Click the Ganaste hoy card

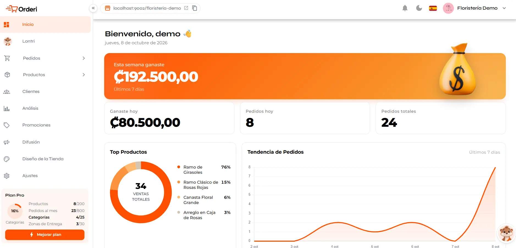[169, 118]
